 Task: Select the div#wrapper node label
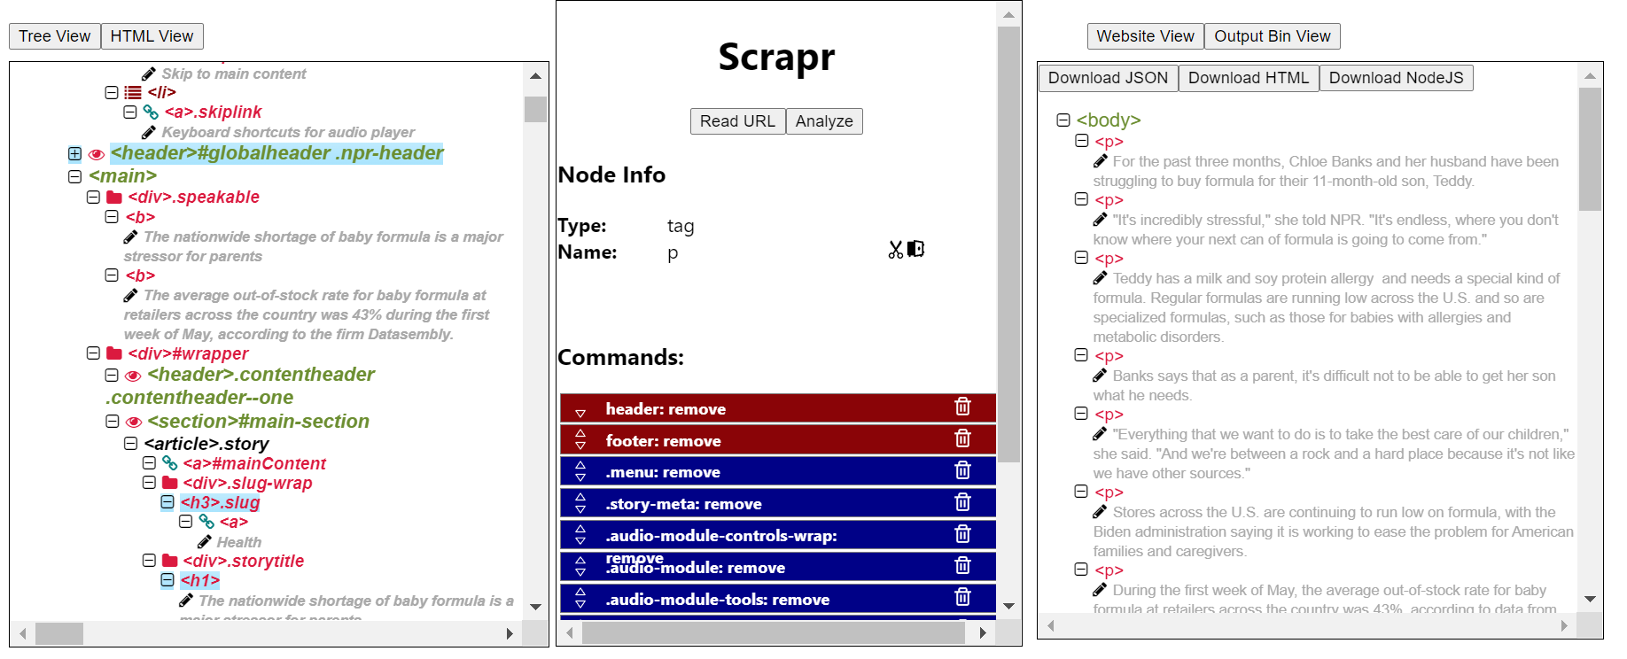point(188,353)
